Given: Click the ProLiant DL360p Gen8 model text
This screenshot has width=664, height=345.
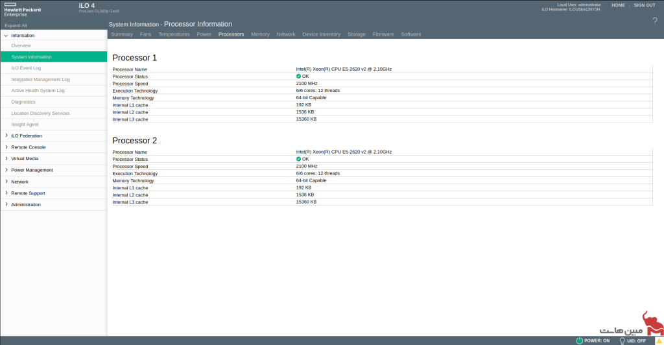Looking at the screenshot, I should click(x=99, y=12).
